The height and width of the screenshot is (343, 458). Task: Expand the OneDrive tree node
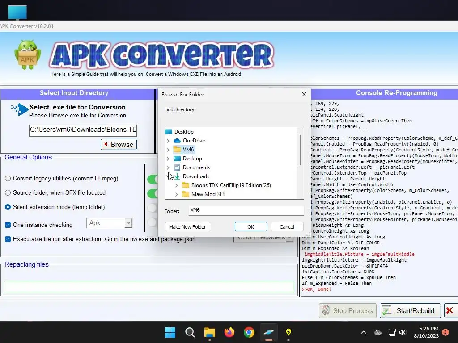click(x=168, y=141)
